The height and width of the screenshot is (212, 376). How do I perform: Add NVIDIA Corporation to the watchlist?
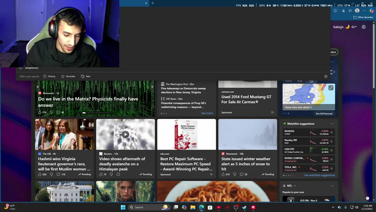(331, 159)
